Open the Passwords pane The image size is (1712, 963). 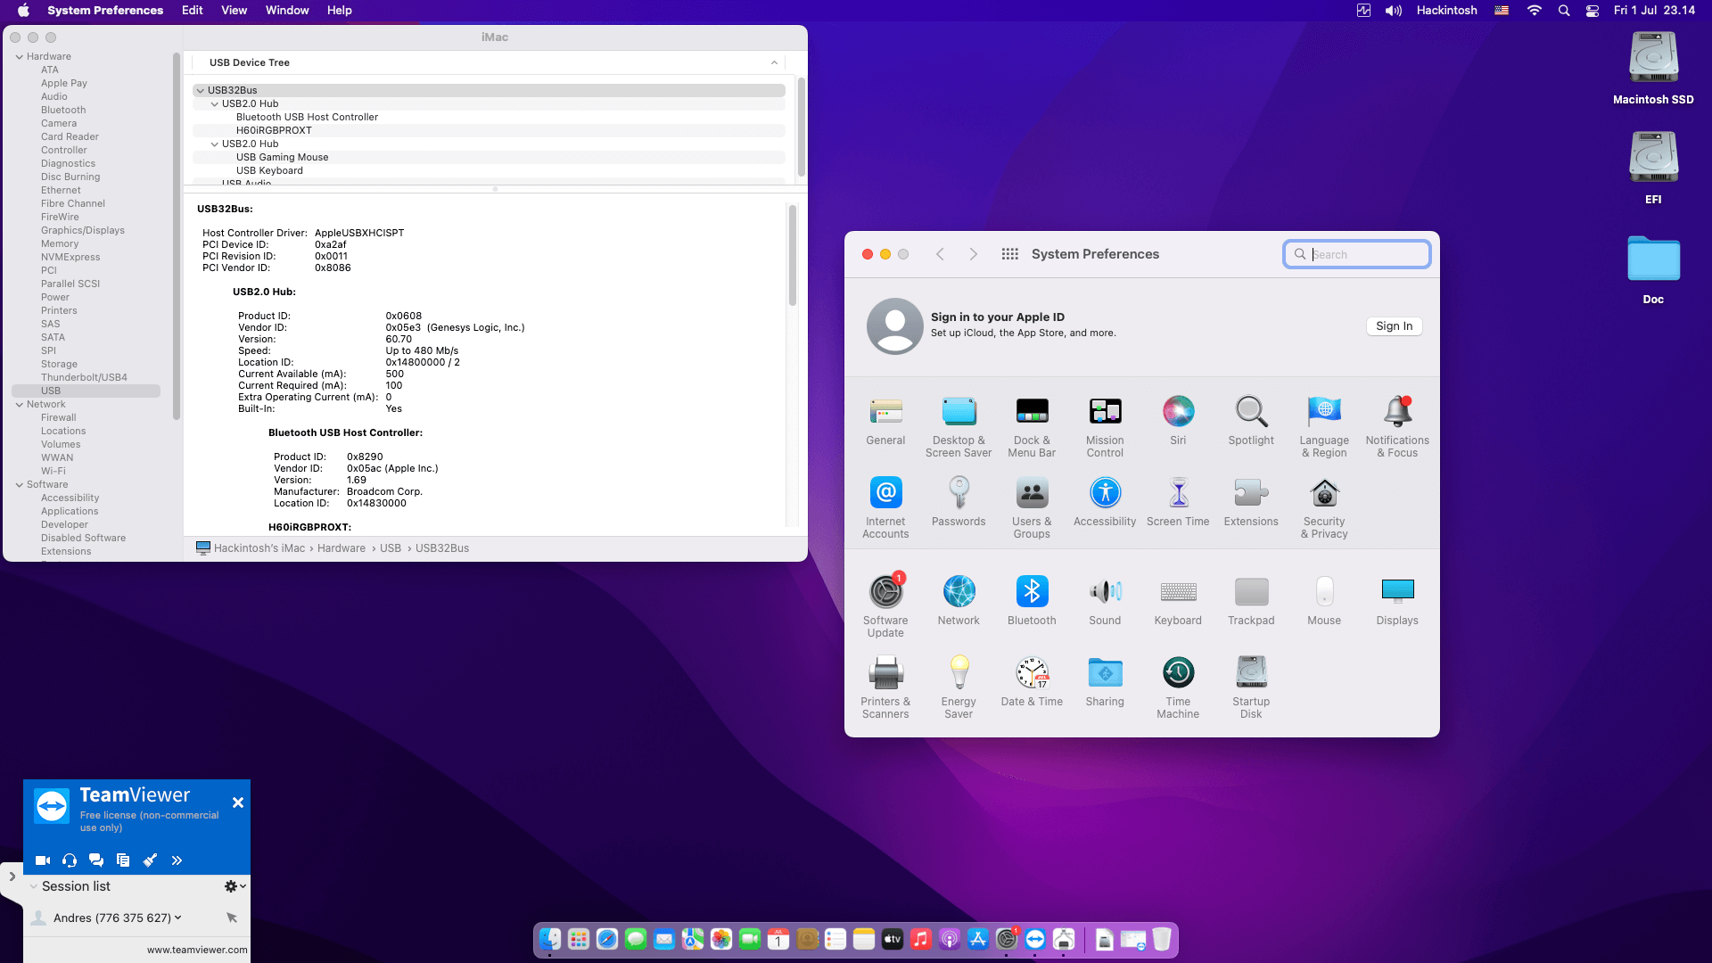[959, 502]
